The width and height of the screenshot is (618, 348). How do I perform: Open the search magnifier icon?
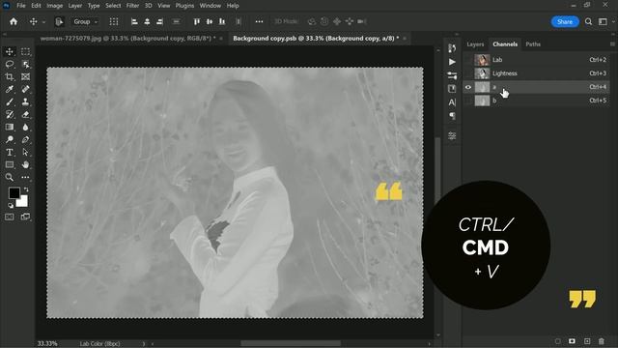pos(588,21)
